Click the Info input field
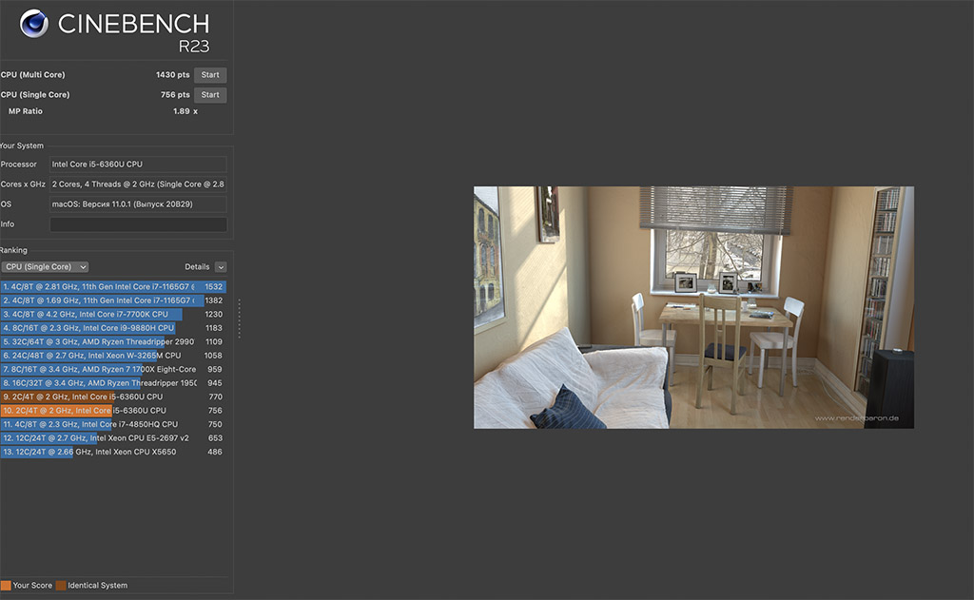Viewport: 974px width, 600px height. pyautogui.click(x=138, y=224)
